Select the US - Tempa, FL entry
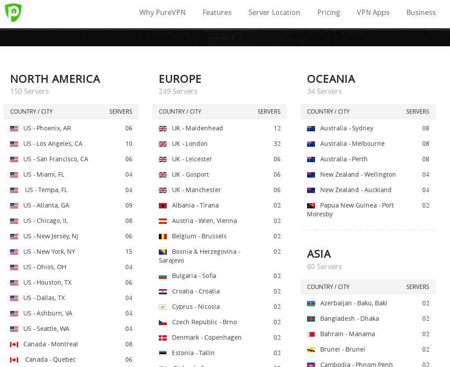The width and height of the screenshot is (450, 367). (46, 190)
